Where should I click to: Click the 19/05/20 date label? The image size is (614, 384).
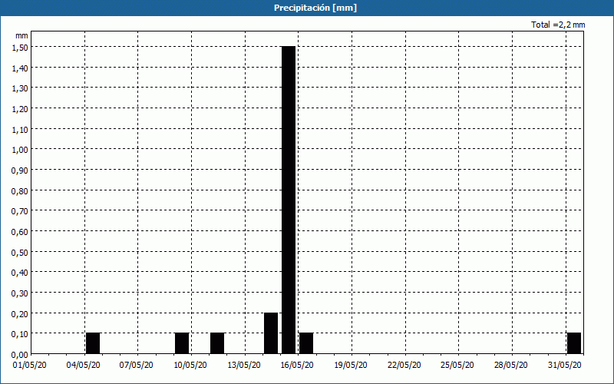coord(351,365)
